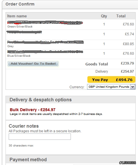Screen dimensions: 138x165
Task: Click the Courier notes heading
Action: coord(24,126)
